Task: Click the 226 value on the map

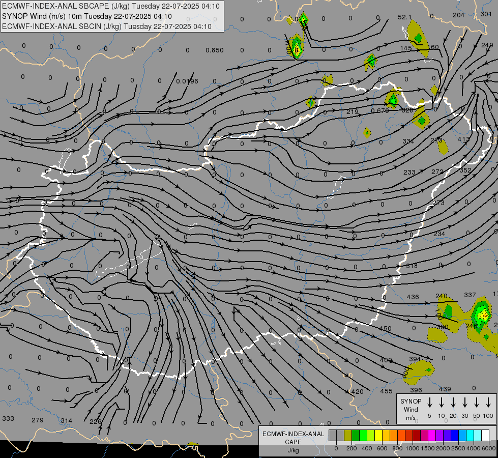Action: pos(95,422)
